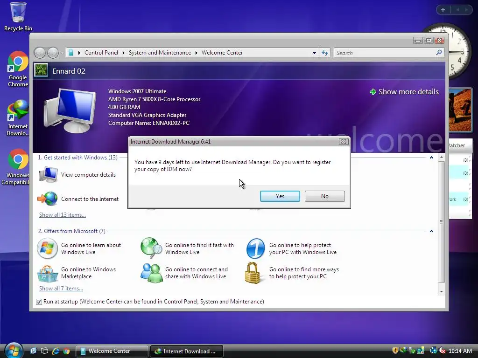The width and height of the screenshot is (478, 358).
Task: Open the recent pages arrow beside the navigation buttons
Action: tap(62, 53)
